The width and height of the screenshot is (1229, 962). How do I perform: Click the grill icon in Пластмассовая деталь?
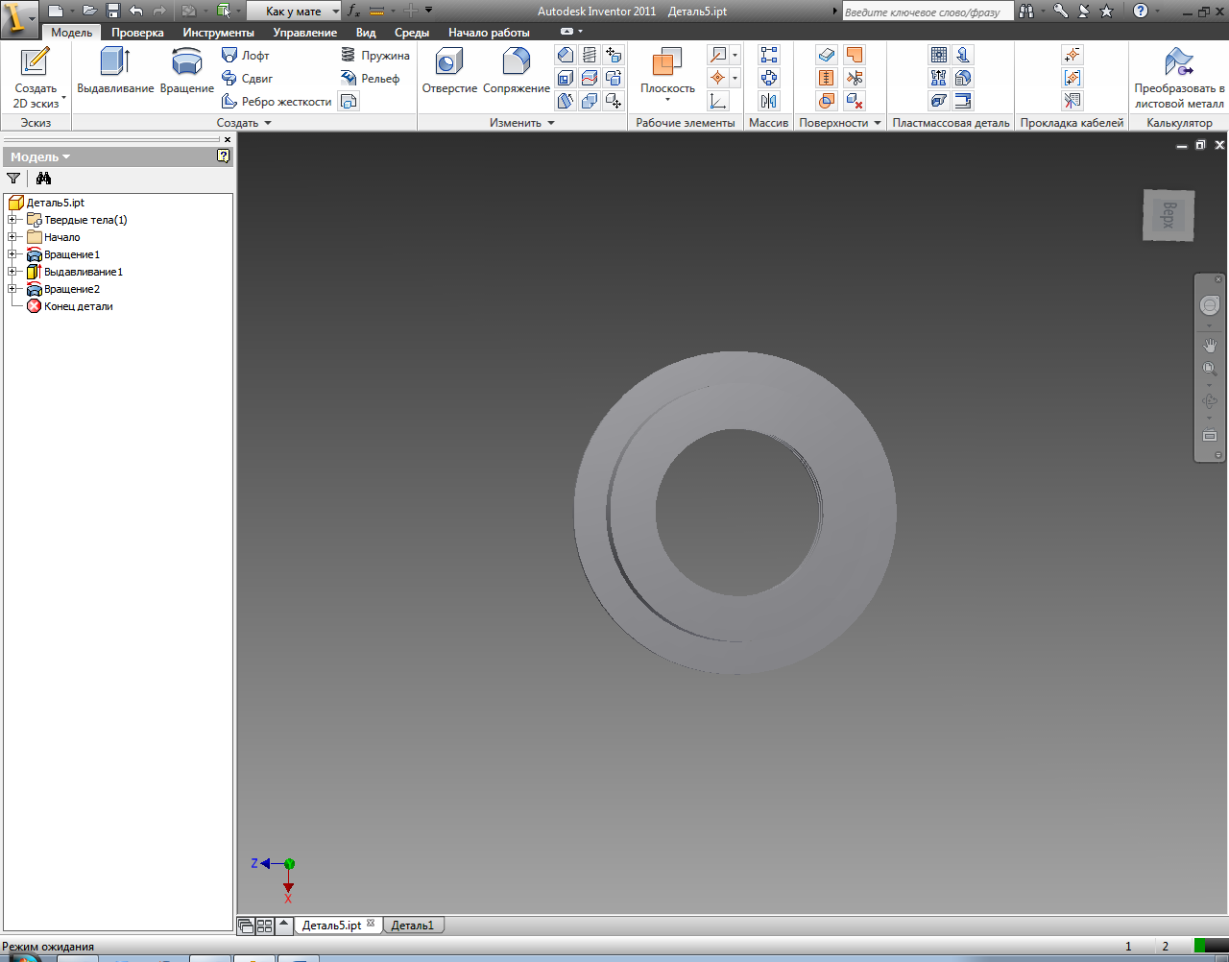(939, 55)
